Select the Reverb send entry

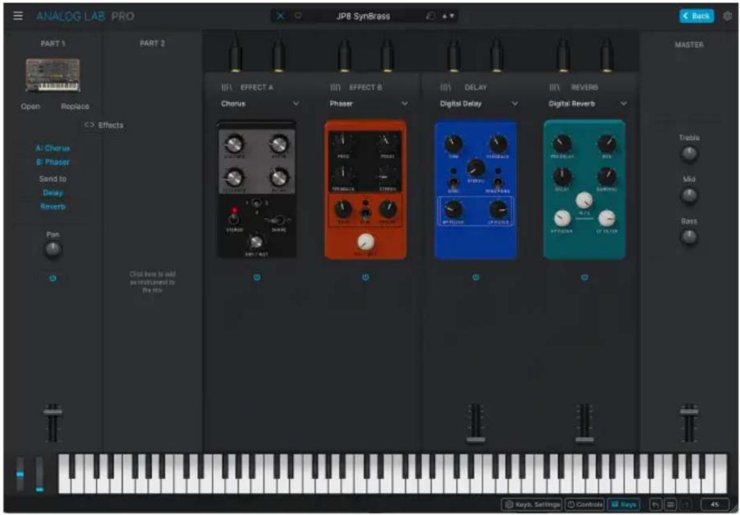[53, 206]
